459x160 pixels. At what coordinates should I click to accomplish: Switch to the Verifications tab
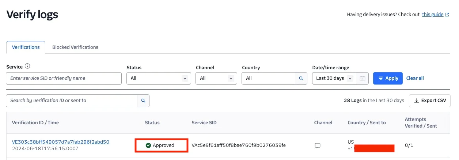tap(26, 47)
